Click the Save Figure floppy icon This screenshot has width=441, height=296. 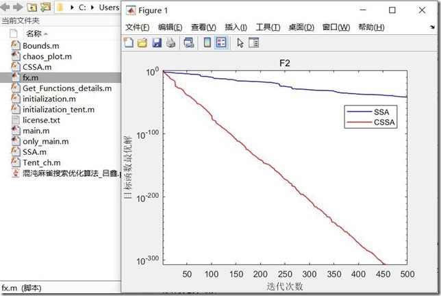click(157, 42)
